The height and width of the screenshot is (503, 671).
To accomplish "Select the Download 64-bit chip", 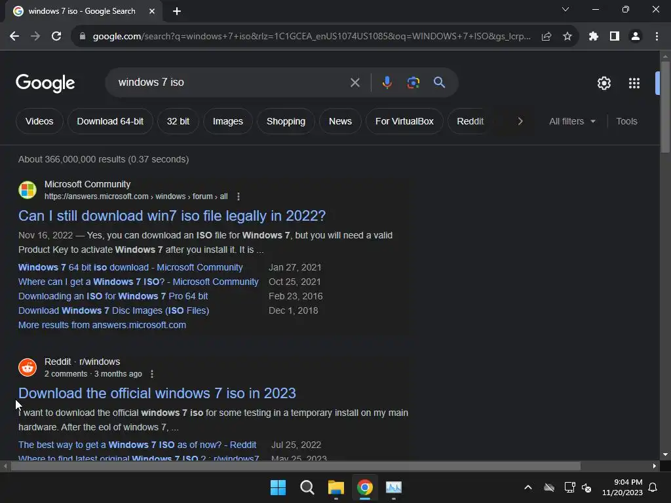I will 110,121.
